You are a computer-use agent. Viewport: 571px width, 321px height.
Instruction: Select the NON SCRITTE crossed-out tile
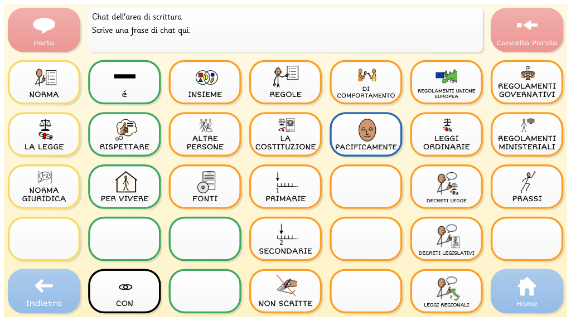click(285, 292)
